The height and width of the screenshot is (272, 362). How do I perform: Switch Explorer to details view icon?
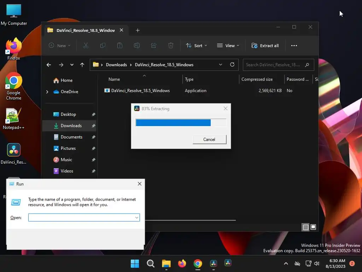tap(305, 227)
